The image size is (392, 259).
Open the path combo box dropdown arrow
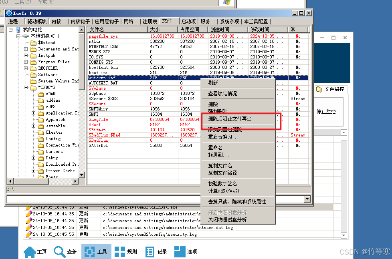tap(307, 199)
